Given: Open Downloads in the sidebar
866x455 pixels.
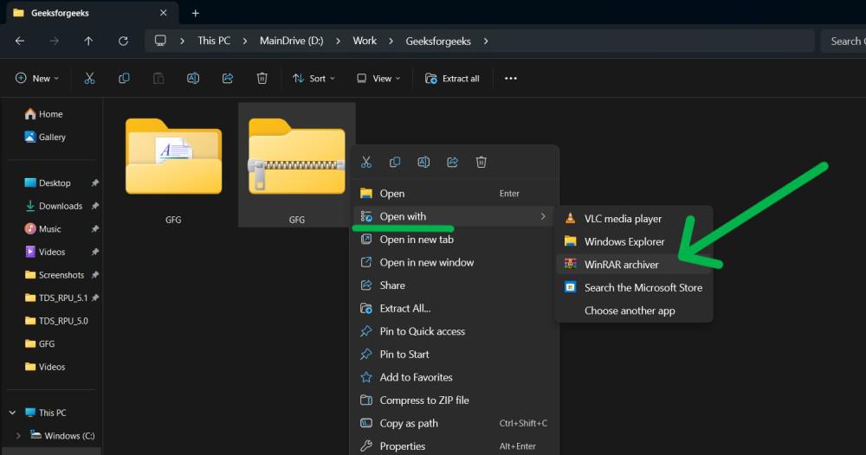Looking at the screenshot, I should click(x=53, y=206).
